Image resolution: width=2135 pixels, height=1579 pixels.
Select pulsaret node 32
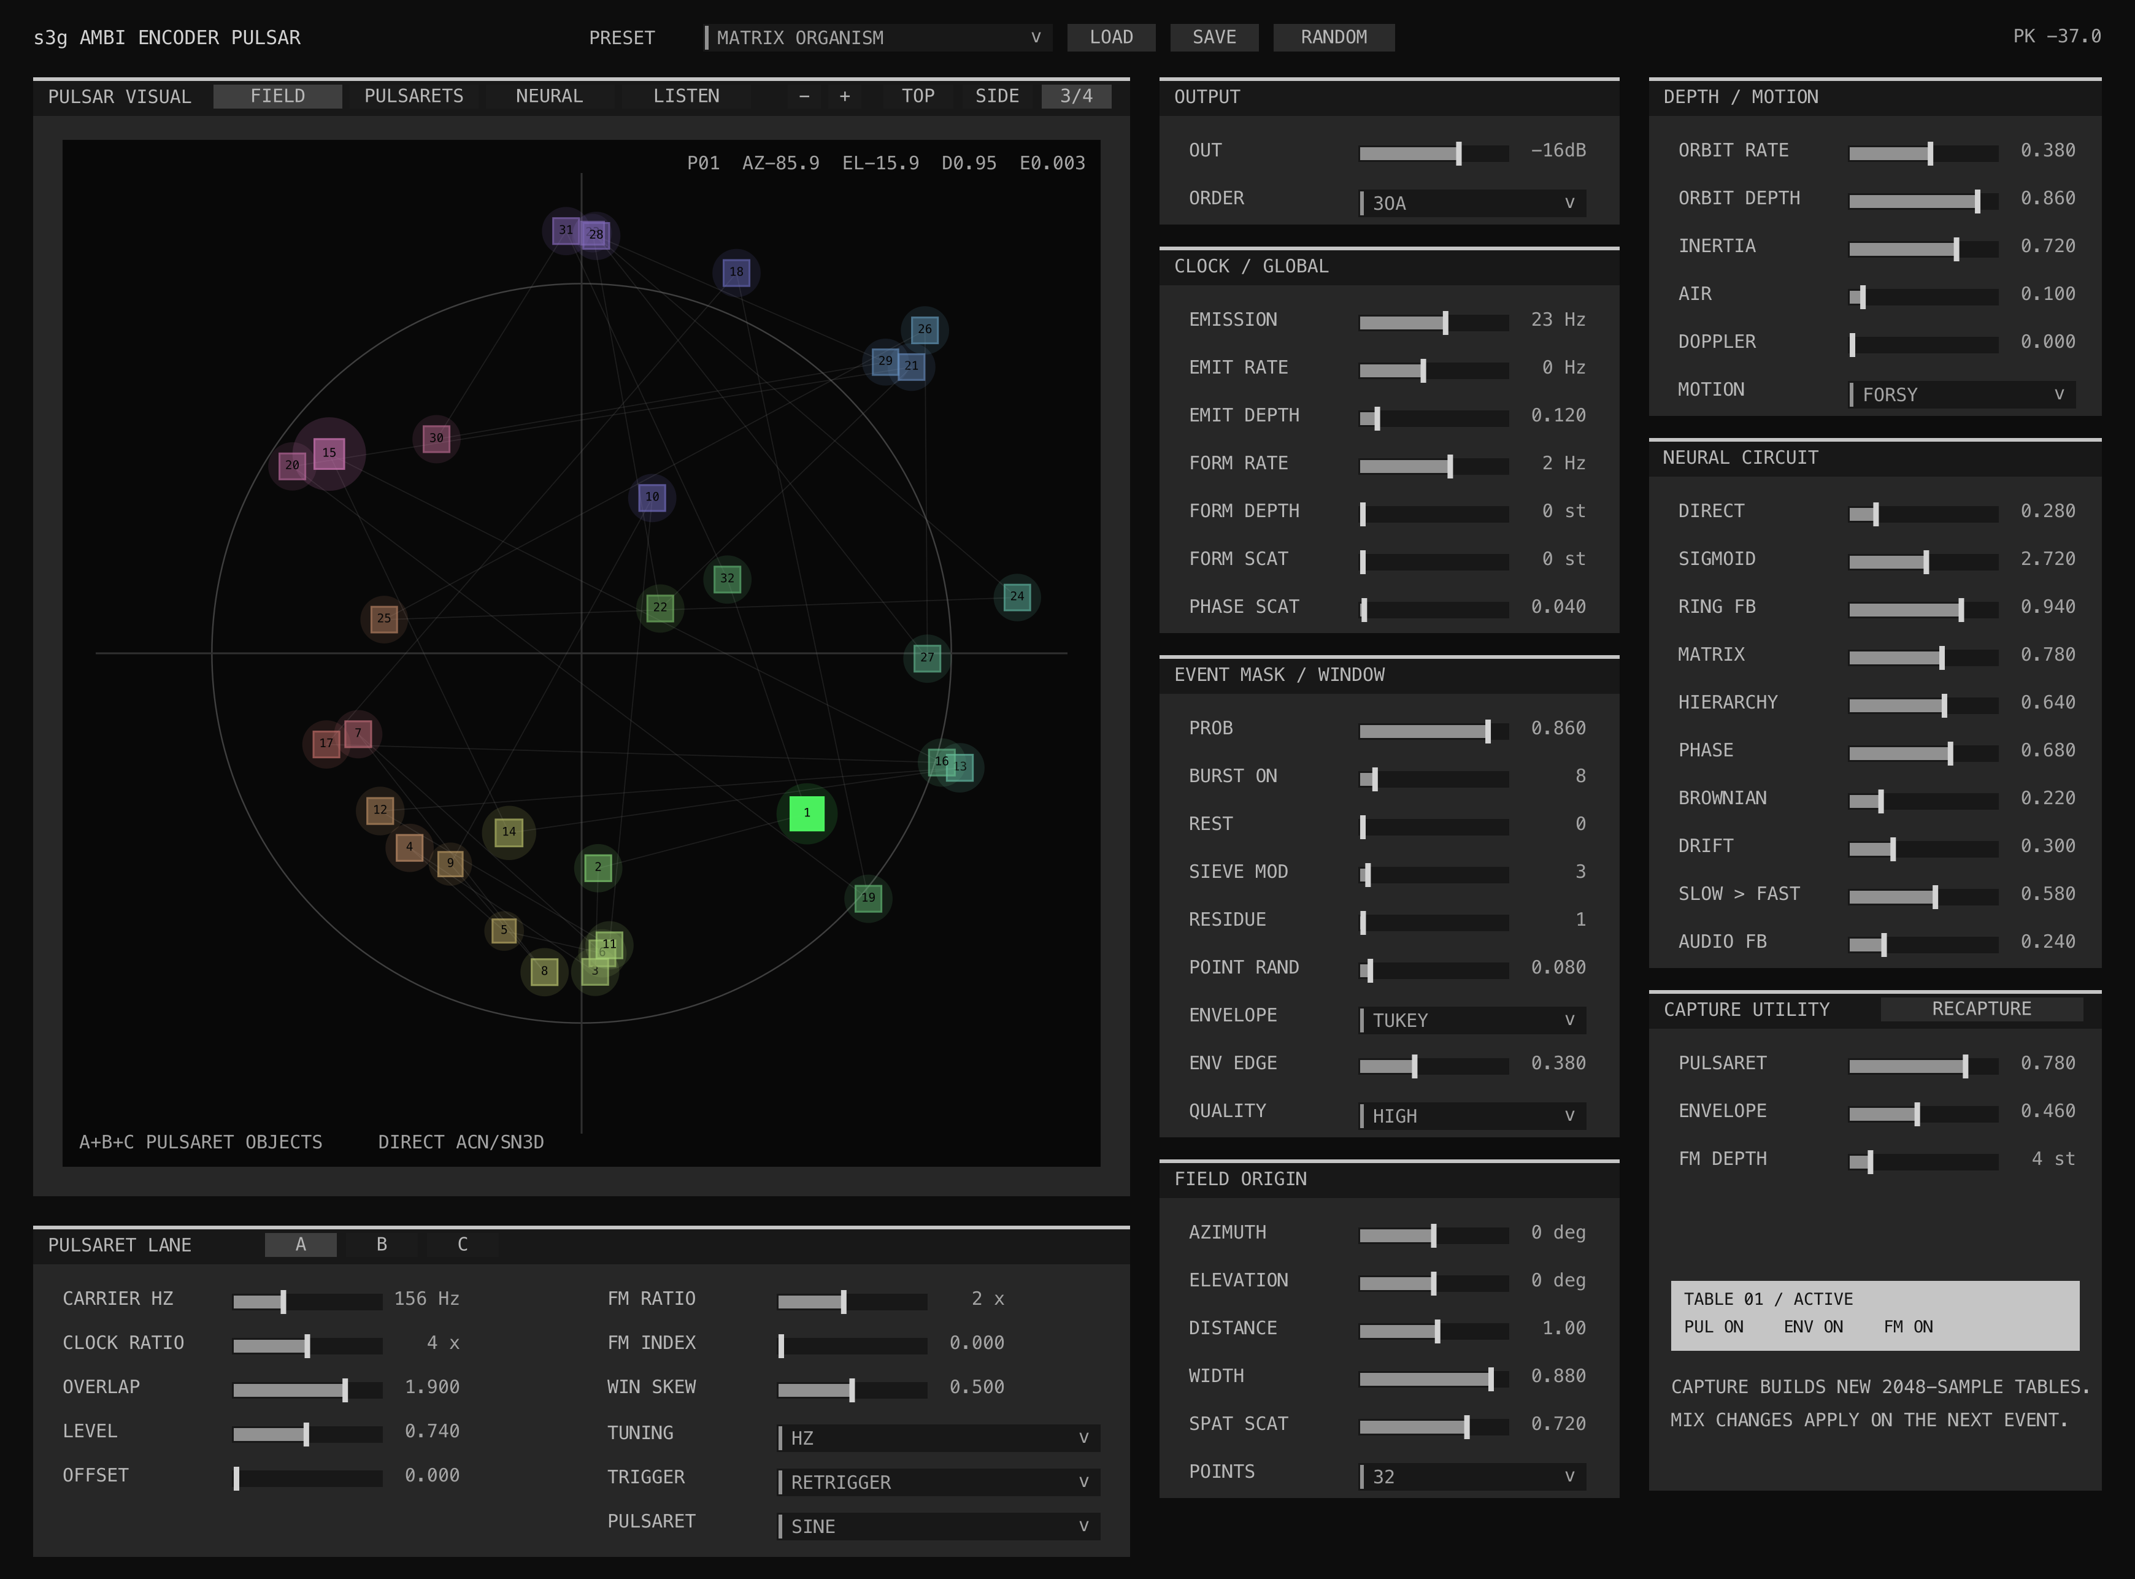click(x=727, y=578)
